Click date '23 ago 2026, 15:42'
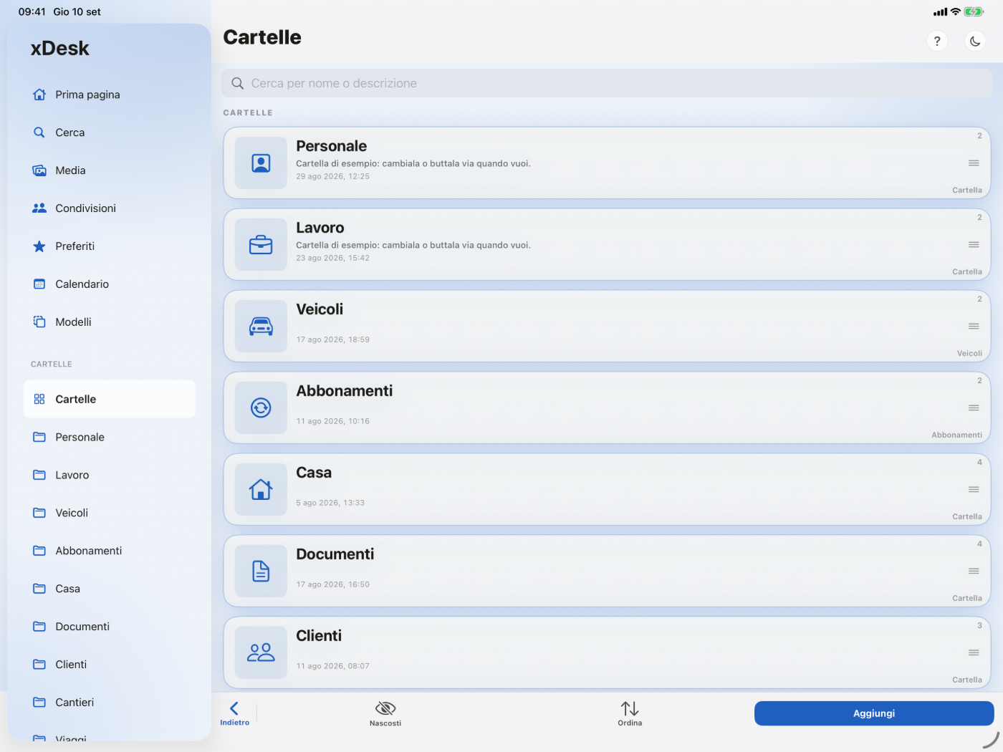This screenshot has height=752, width=1003. 333,259
